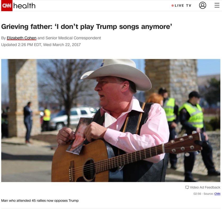Click the guitar sound hole in the video

pos(89,170)
